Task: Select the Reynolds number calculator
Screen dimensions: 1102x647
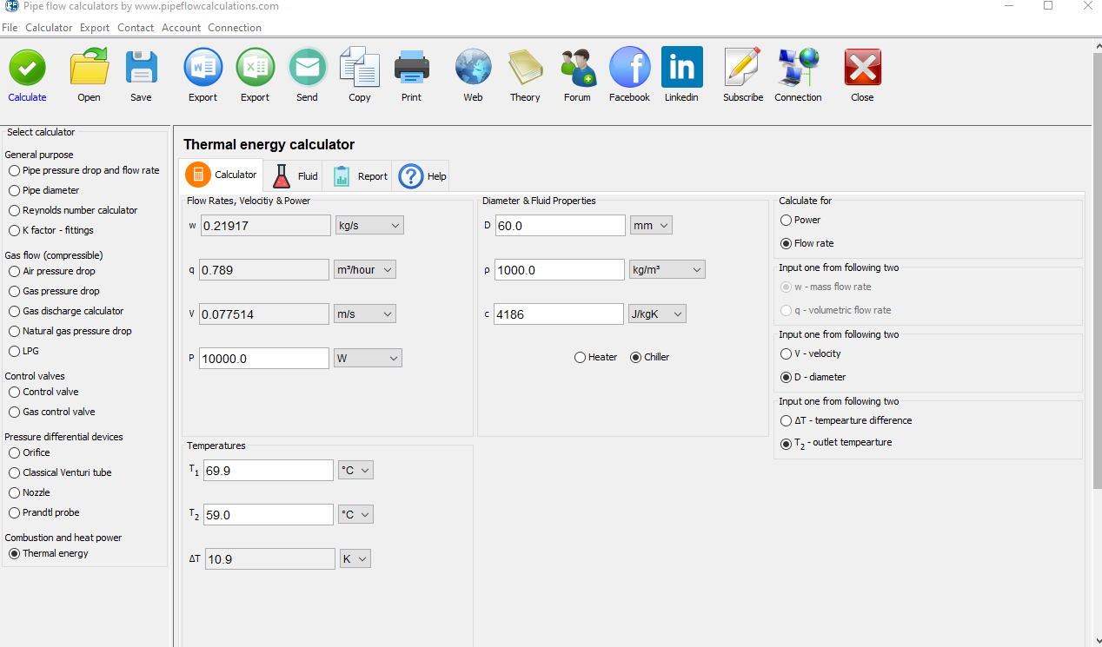Action: click(x=12, y=210)
